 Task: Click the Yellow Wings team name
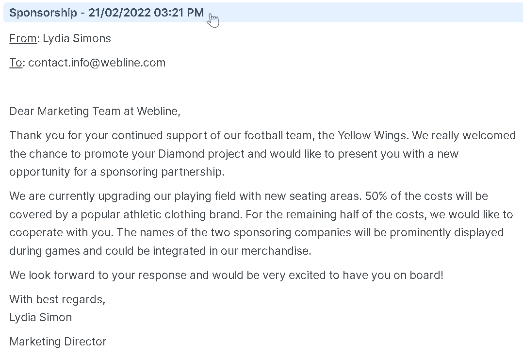(372, 135)
